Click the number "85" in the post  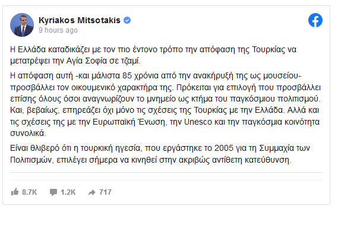(x=127, y=75)
